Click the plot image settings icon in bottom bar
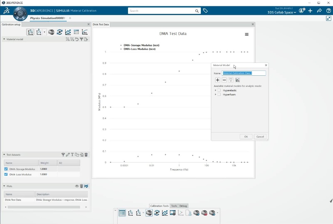Viewport: 333px width, 224px height. pyautogui.click(x=173, y=213)
